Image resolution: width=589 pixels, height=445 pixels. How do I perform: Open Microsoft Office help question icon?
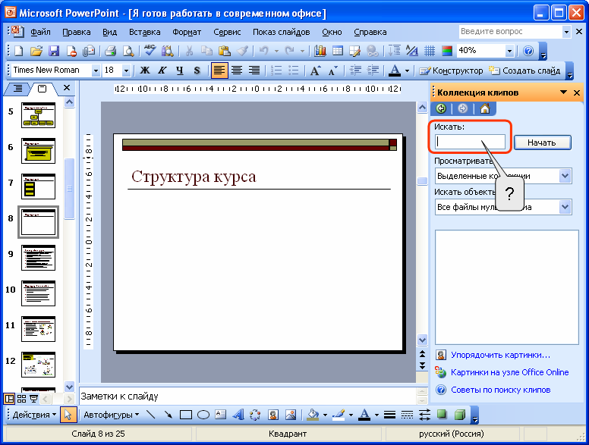[x=528, y=51]
